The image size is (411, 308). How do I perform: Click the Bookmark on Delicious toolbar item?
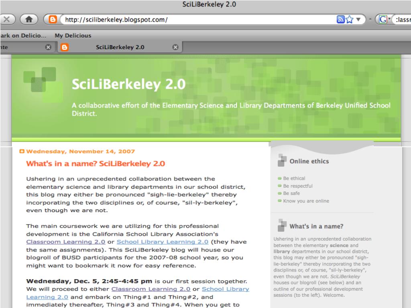pos(23,36)
